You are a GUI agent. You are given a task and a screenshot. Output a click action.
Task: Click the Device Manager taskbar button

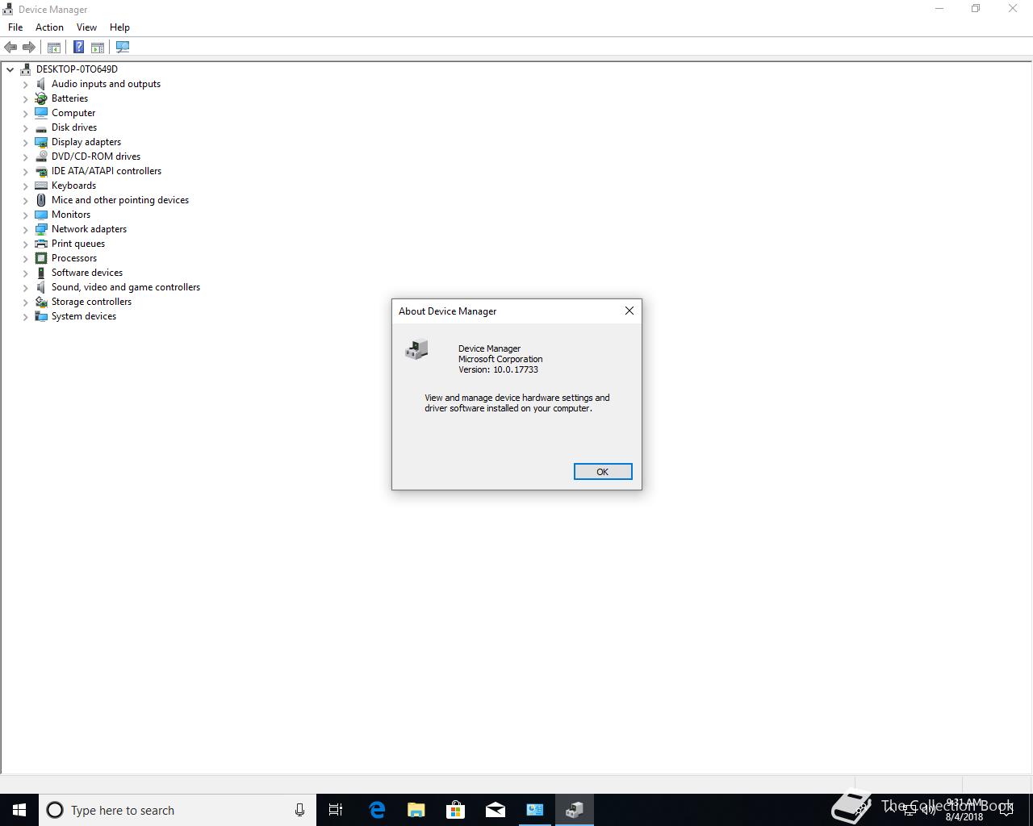pyautogui.click(x=575, y=810)
